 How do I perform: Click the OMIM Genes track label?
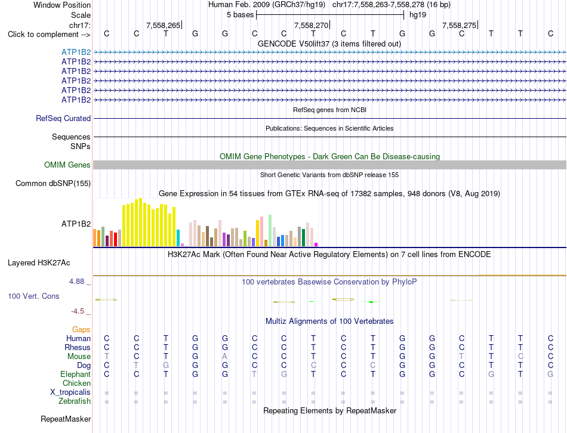(x=67, y=165)
